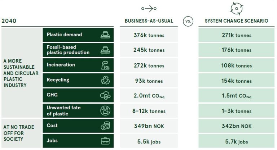
Task: Click the 'vs.' circle badge
Action: [x=188, y=21]
